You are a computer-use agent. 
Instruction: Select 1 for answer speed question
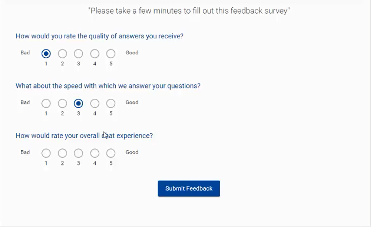pyautogui.click(x=46, y=103)
